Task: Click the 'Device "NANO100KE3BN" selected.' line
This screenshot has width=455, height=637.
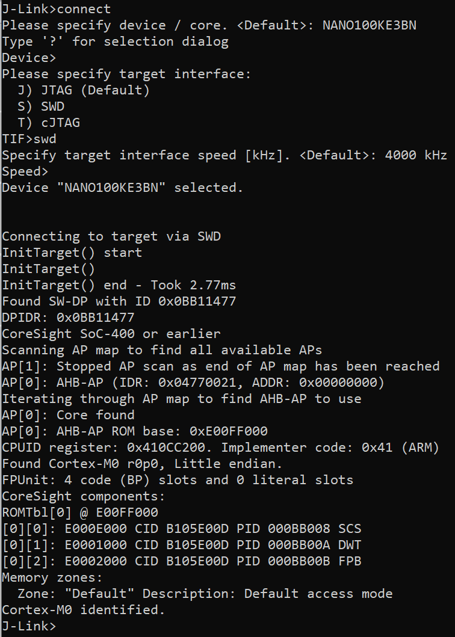Action: click(122, 188)
